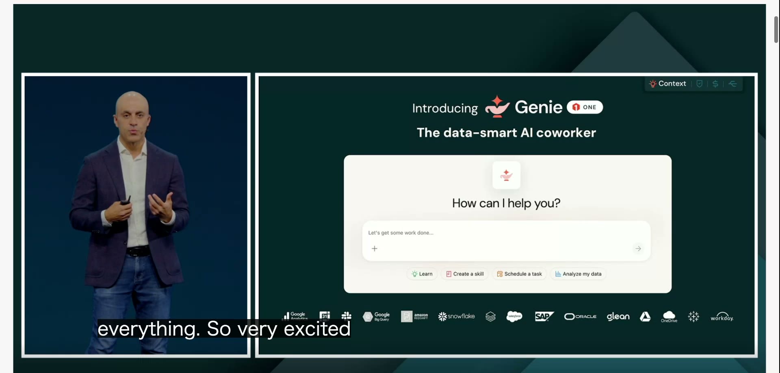Click the Oracle logo
780x373 pixels.
pyautogui.click(x=580, y=316)
